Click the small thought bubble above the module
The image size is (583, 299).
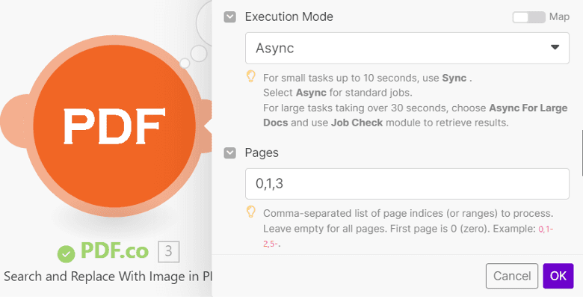199,53
